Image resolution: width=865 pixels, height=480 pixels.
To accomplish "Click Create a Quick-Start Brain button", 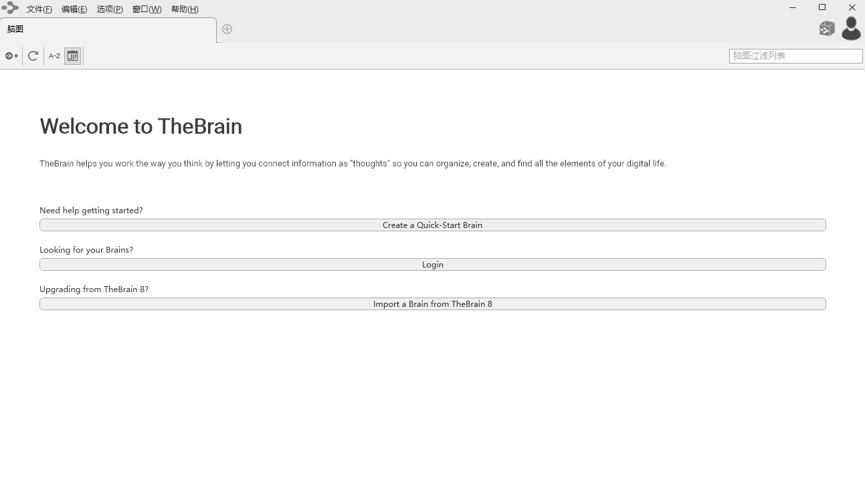I will [433, 225].
